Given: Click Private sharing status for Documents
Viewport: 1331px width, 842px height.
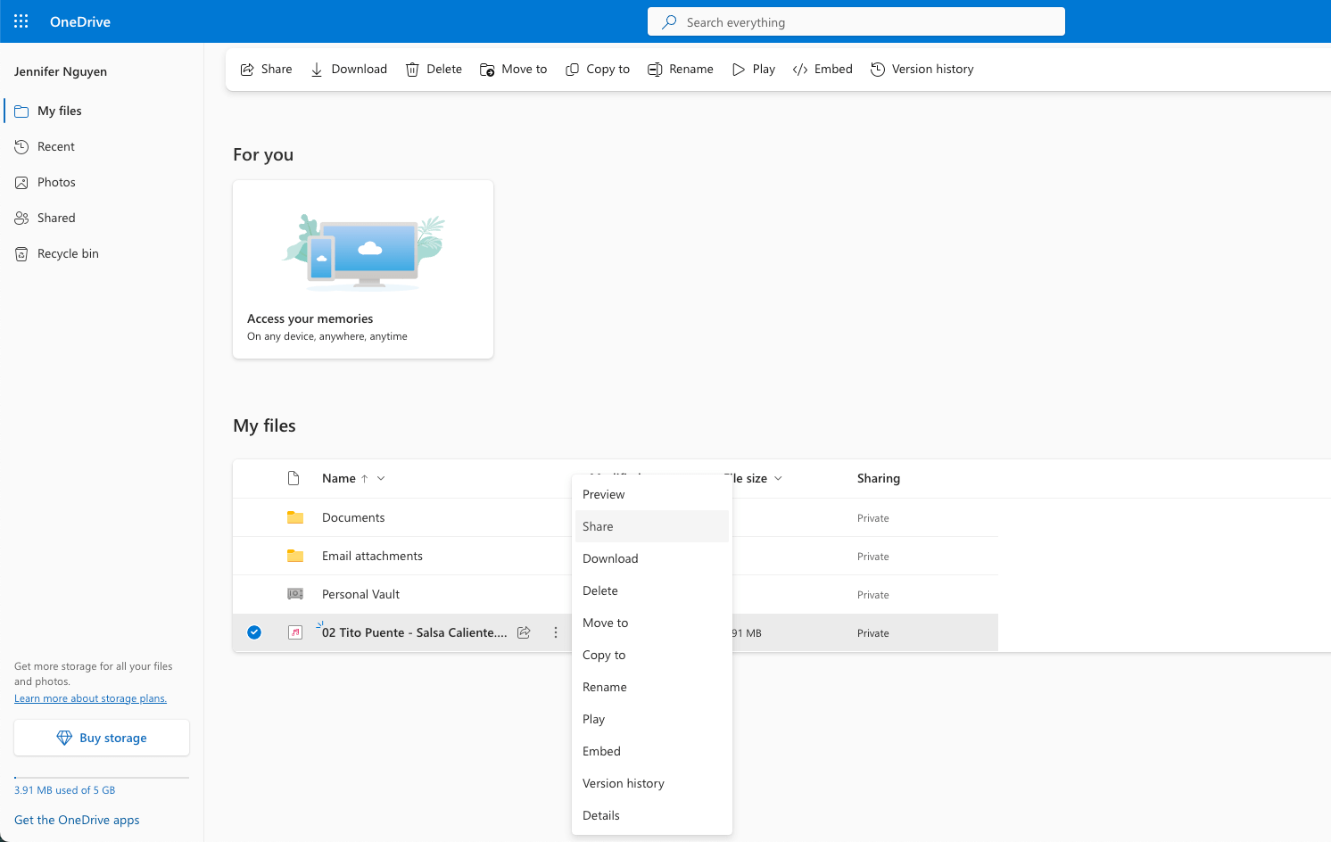Looking at the screenshot, I should [x=873, y=518].
